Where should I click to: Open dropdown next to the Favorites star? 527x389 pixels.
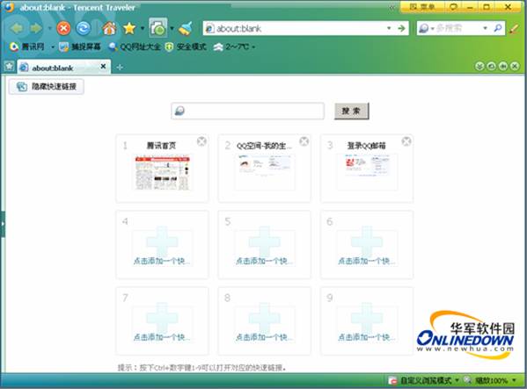pyautogui.click(x=143, y=28)
